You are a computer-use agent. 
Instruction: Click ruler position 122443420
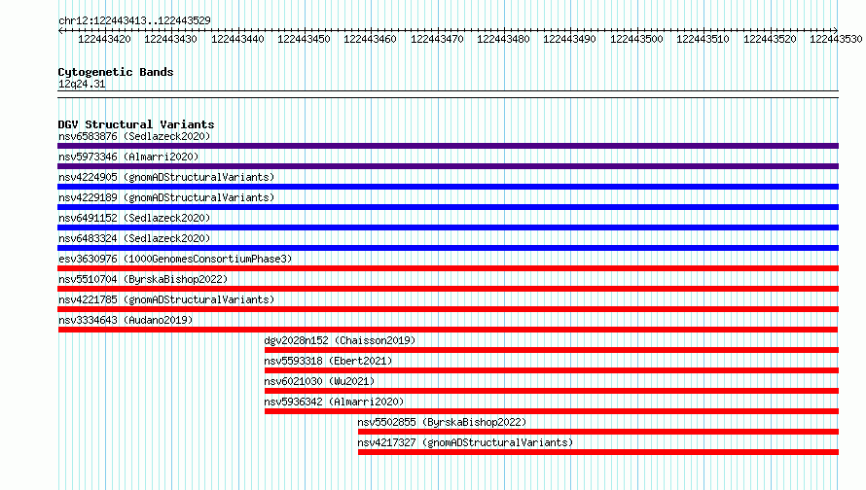click(104, 39)
